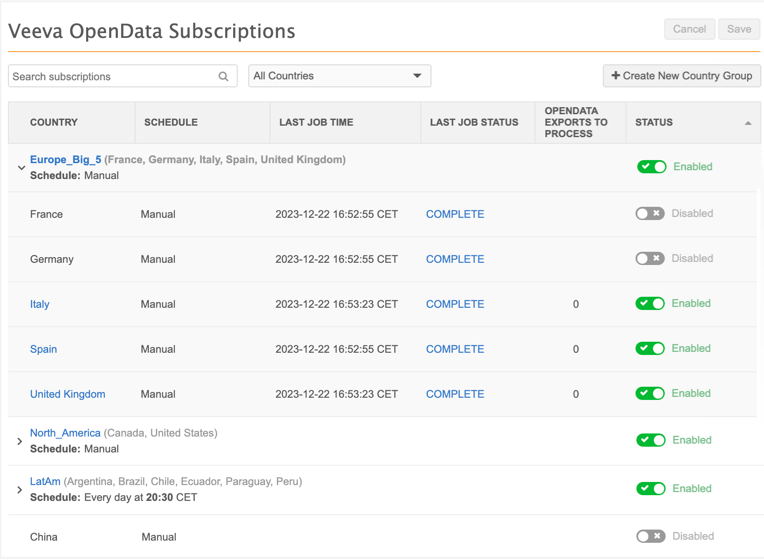This screenshot has height=560, width=764.
Task: Expand the North_America country group
Action: pyautogui.click(x=19, y=441)
